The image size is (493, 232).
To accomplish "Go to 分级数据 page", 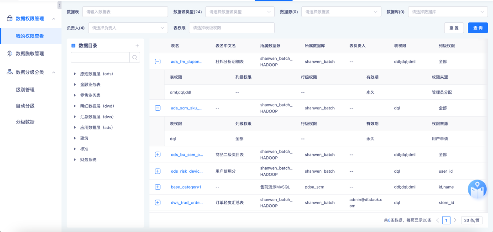I will (25, 122).
